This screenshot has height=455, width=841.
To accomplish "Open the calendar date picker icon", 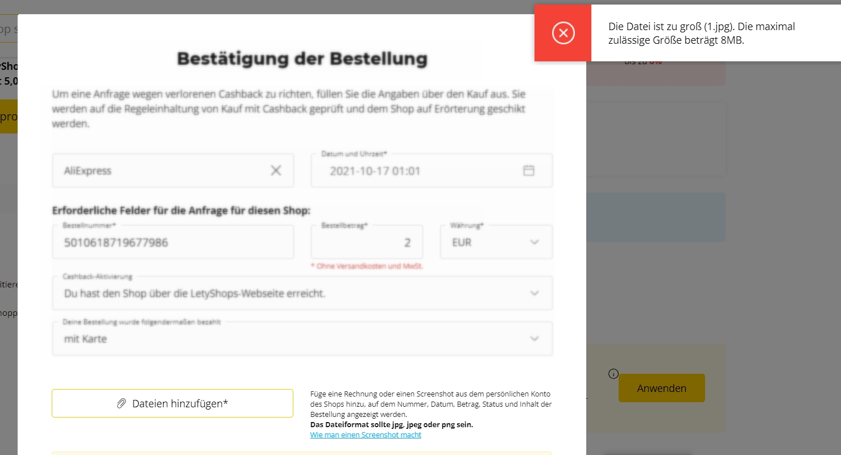I will (x=529, y=170).
